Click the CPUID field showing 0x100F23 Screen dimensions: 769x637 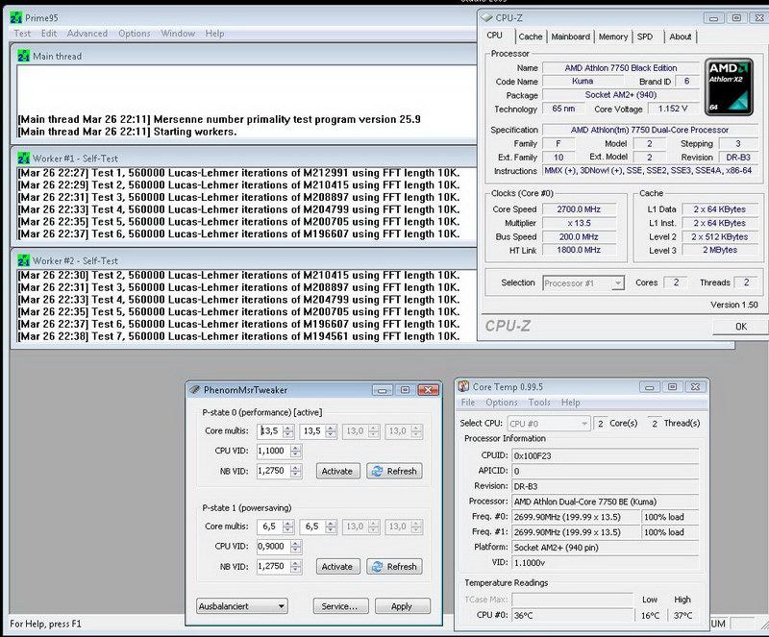click(606, 455)
